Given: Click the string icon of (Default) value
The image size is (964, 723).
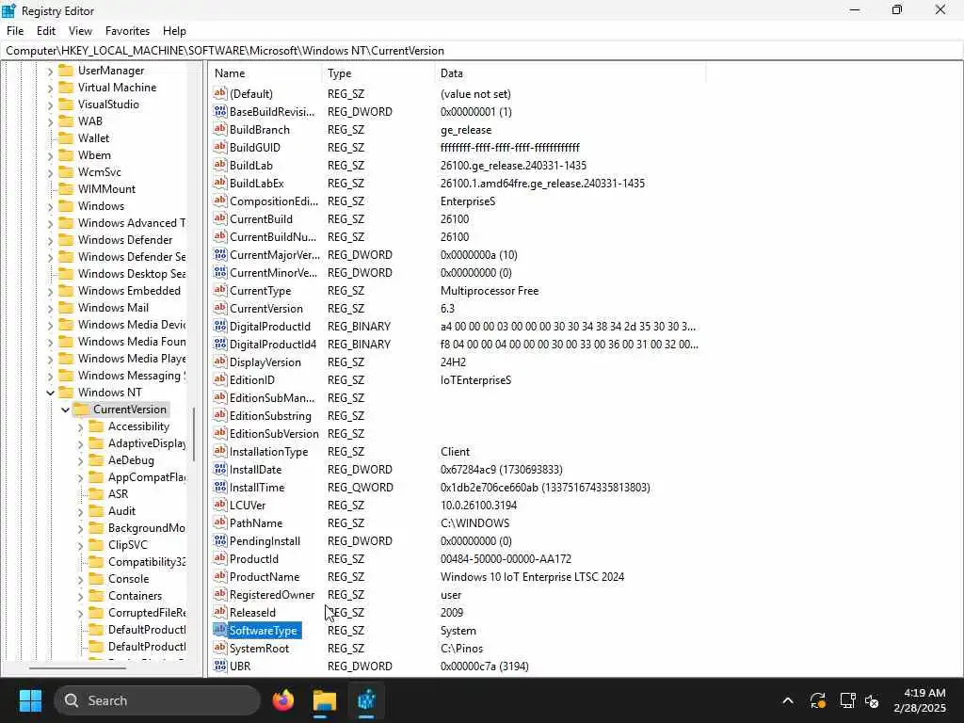Looking at the screenshot, I should (x=220, y=93).
